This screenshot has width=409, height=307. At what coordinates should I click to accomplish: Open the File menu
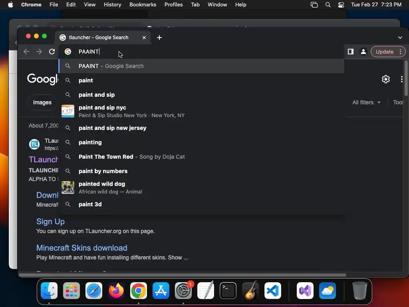[x=54, y=5]
